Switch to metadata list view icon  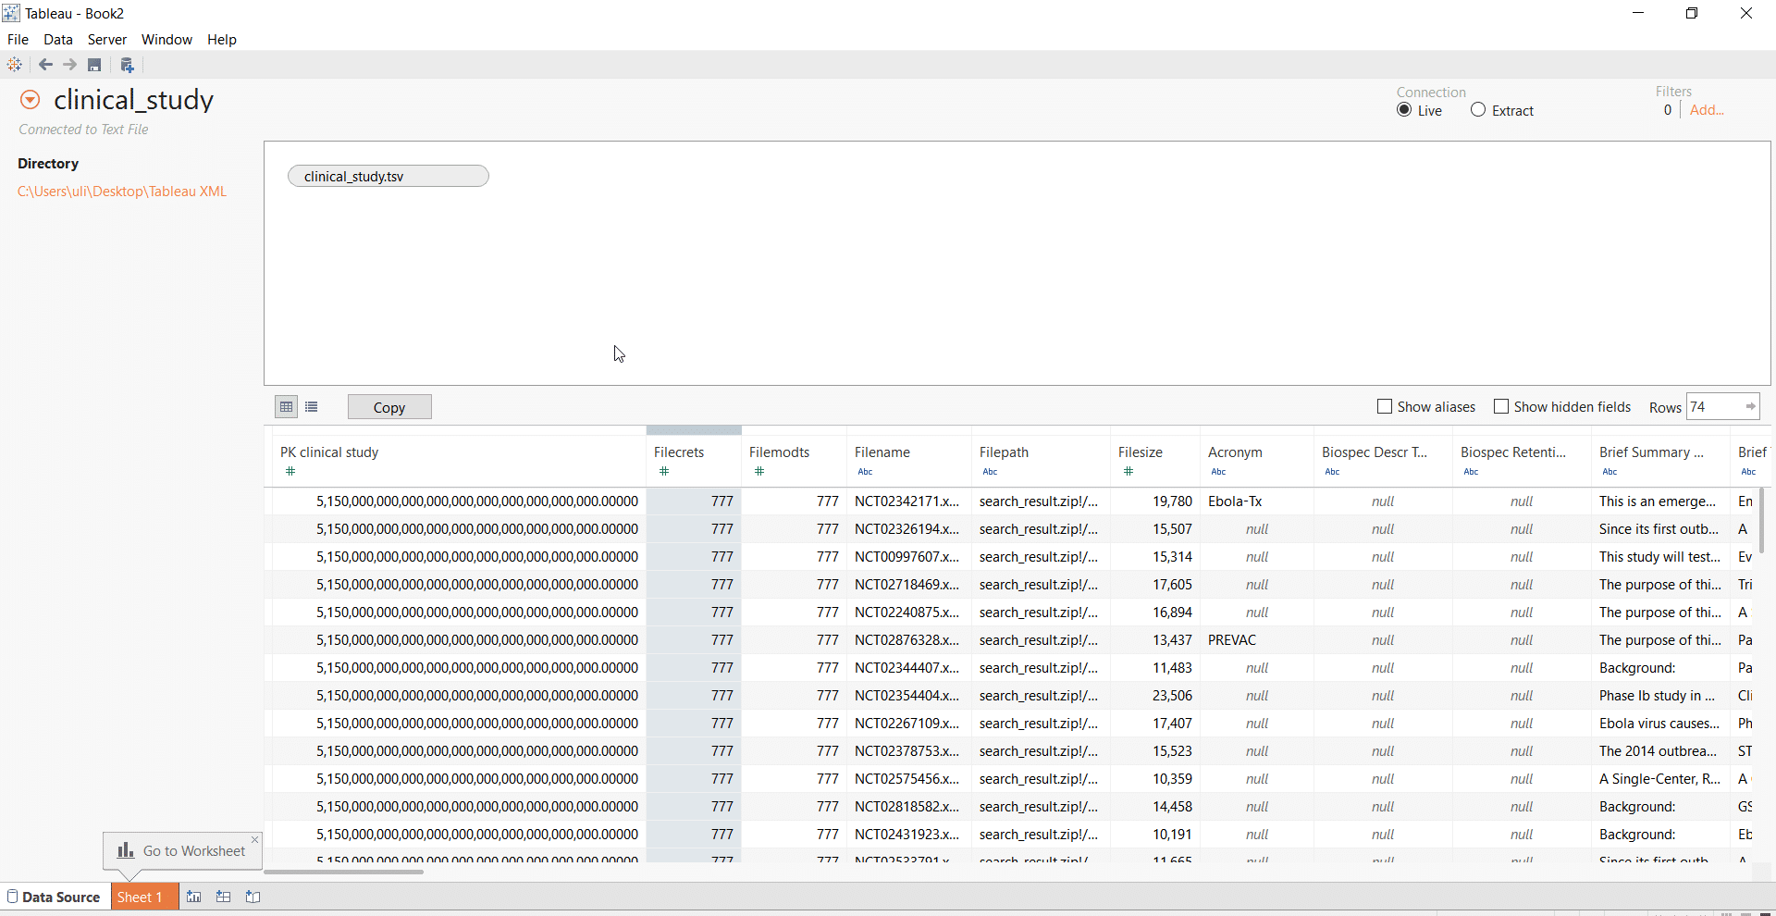tap(312, 407)
